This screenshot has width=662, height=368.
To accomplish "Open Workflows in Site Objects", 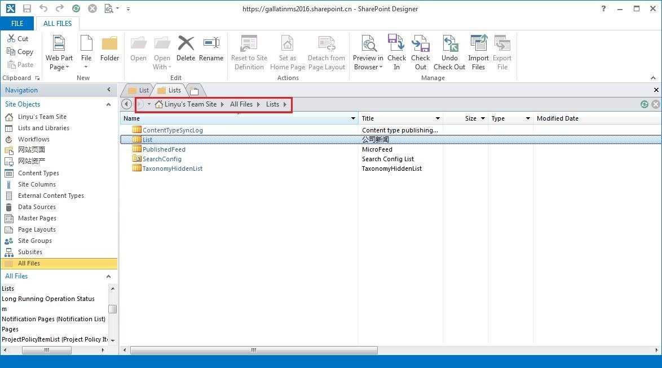I will 34,139.
